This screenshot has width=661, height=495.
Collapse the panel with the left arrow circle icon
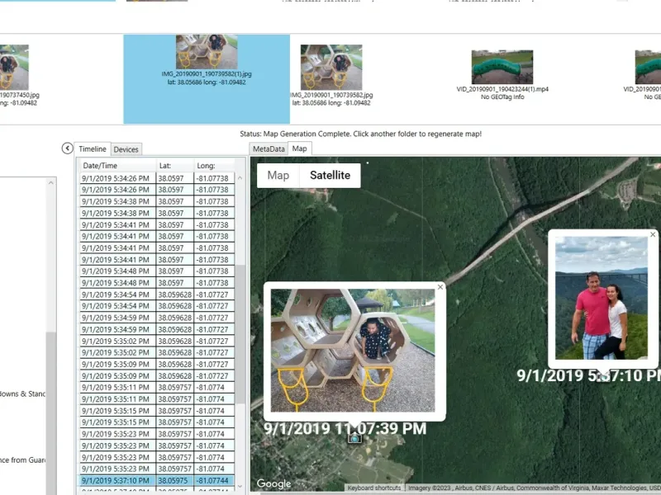pos(68,148)
